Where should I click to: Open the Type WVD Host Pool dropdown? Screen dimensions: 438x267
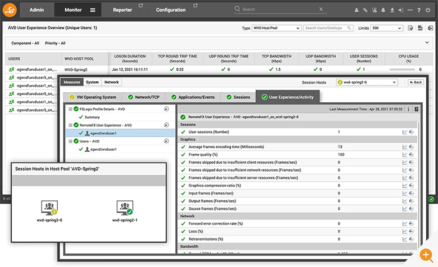click(x=276, y=28)
